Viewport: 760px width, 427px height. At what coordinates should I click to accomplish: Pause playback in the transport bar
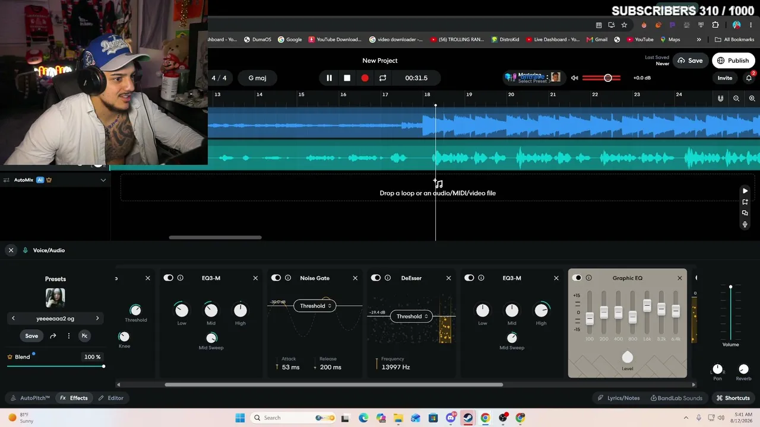329,78
